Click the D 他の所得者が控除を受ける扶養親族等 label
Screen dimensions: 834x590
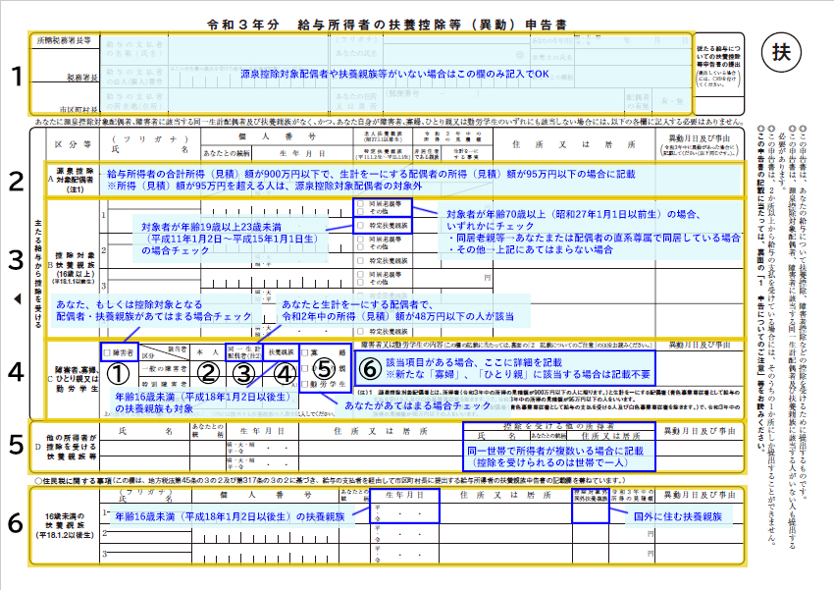click(68, 447)
